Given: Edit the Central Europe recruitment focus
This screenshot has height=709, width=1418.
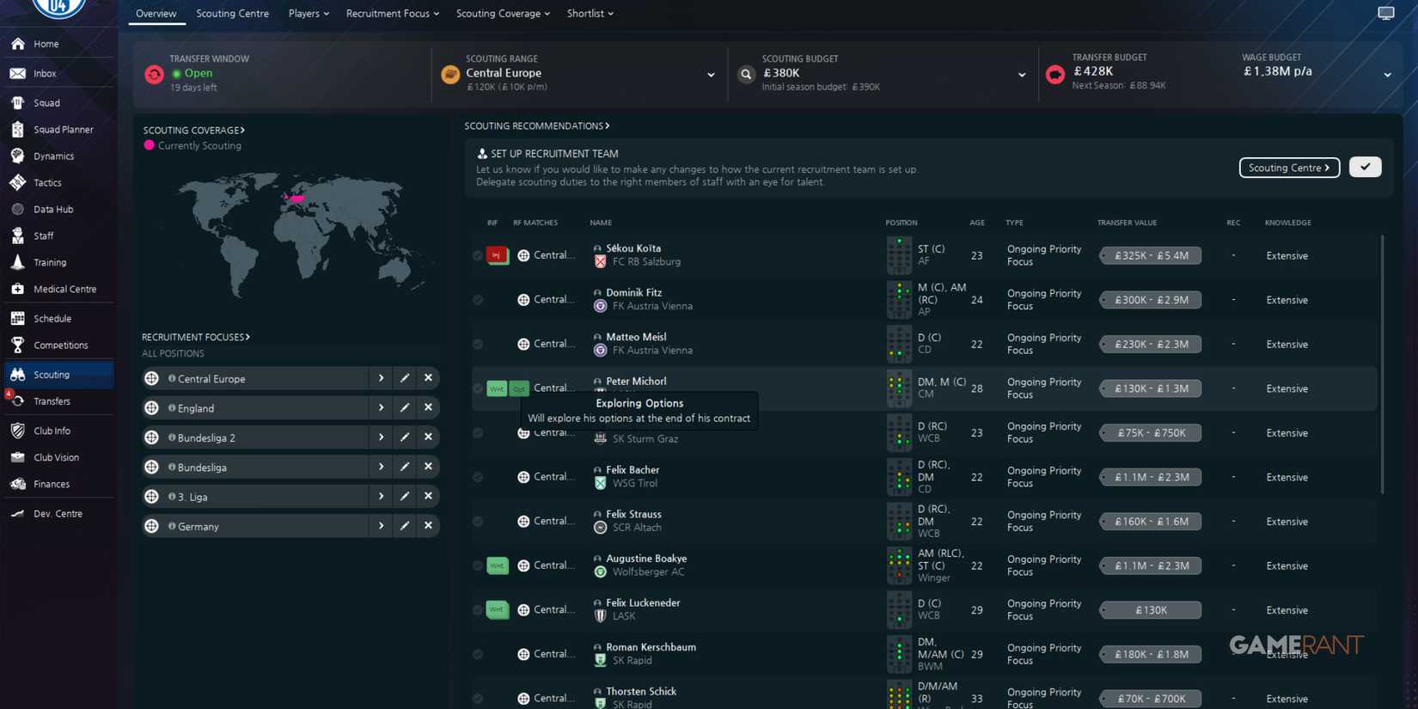Looking at the screenshot, I should (x=405, y=378).
